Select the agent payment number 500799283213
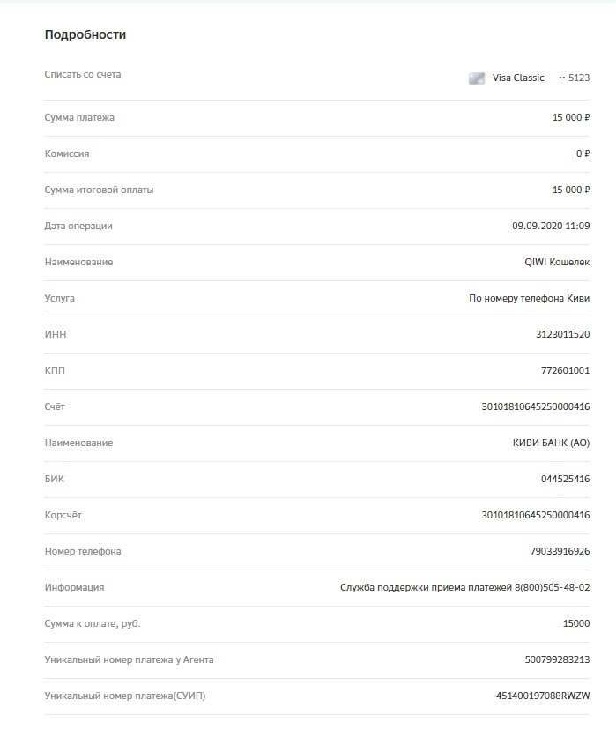Screen dimensions: 616x730 click(557, 659)
